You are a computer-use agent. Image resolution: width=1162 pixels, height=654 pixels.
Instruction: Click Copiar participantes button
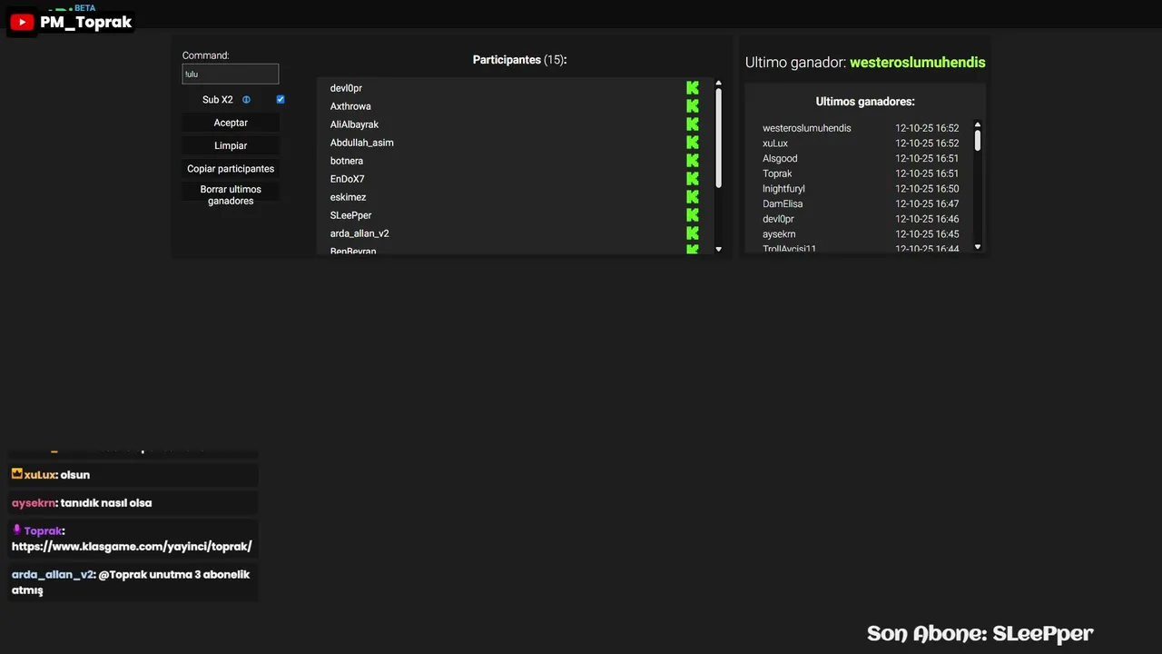(231, 169)
